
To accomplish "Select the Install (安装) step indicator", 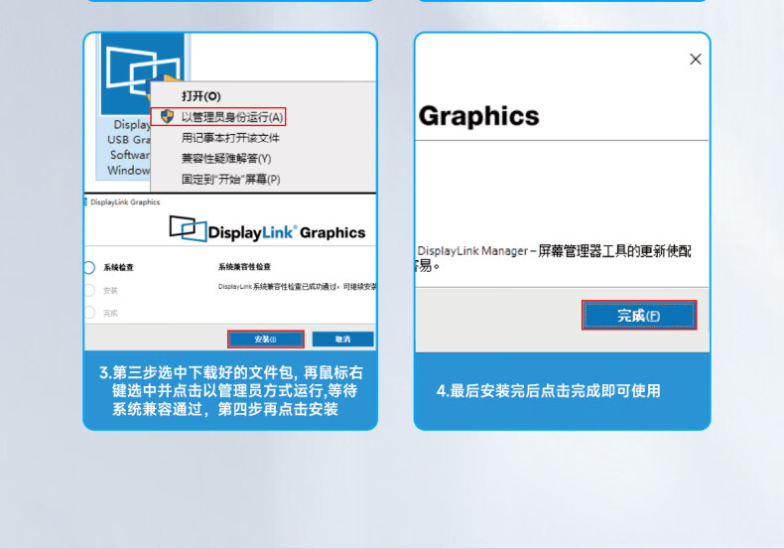I will coord(89,290).
